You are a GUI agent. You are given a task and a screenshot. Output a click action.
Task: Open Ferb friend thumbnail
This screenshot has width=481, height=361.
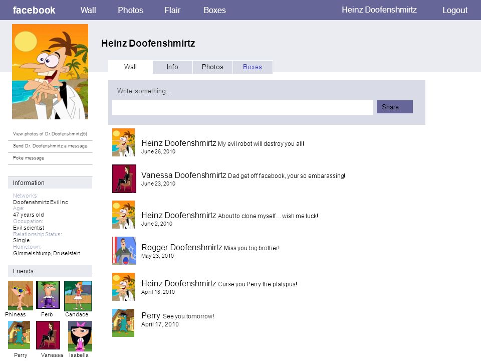click(x=48, y=295)
